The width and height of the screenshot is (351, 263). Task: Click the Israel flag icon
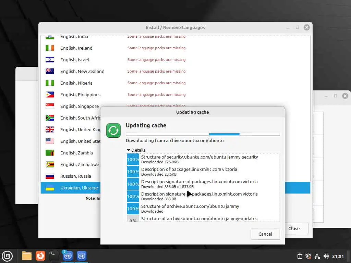[50, 60]
